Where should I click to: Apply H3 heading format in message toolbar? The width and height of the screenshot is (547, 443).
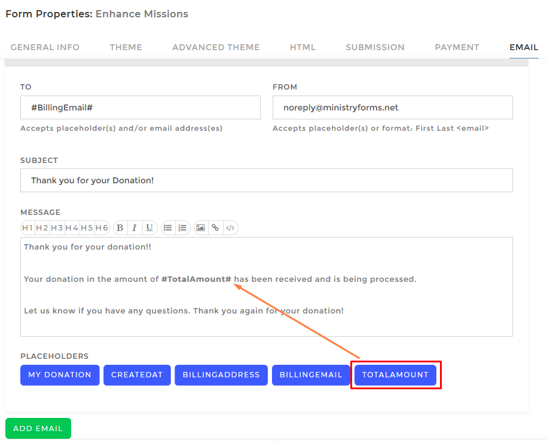click(57, 227)
